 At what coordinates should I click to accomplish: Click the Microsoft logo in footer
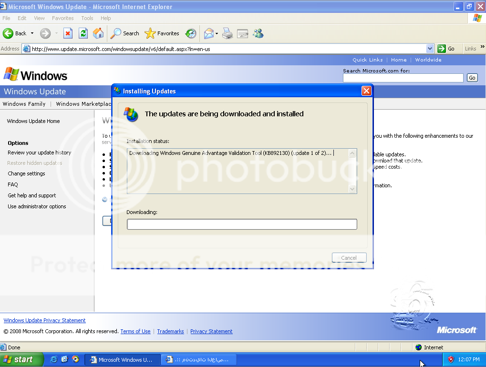456,330
